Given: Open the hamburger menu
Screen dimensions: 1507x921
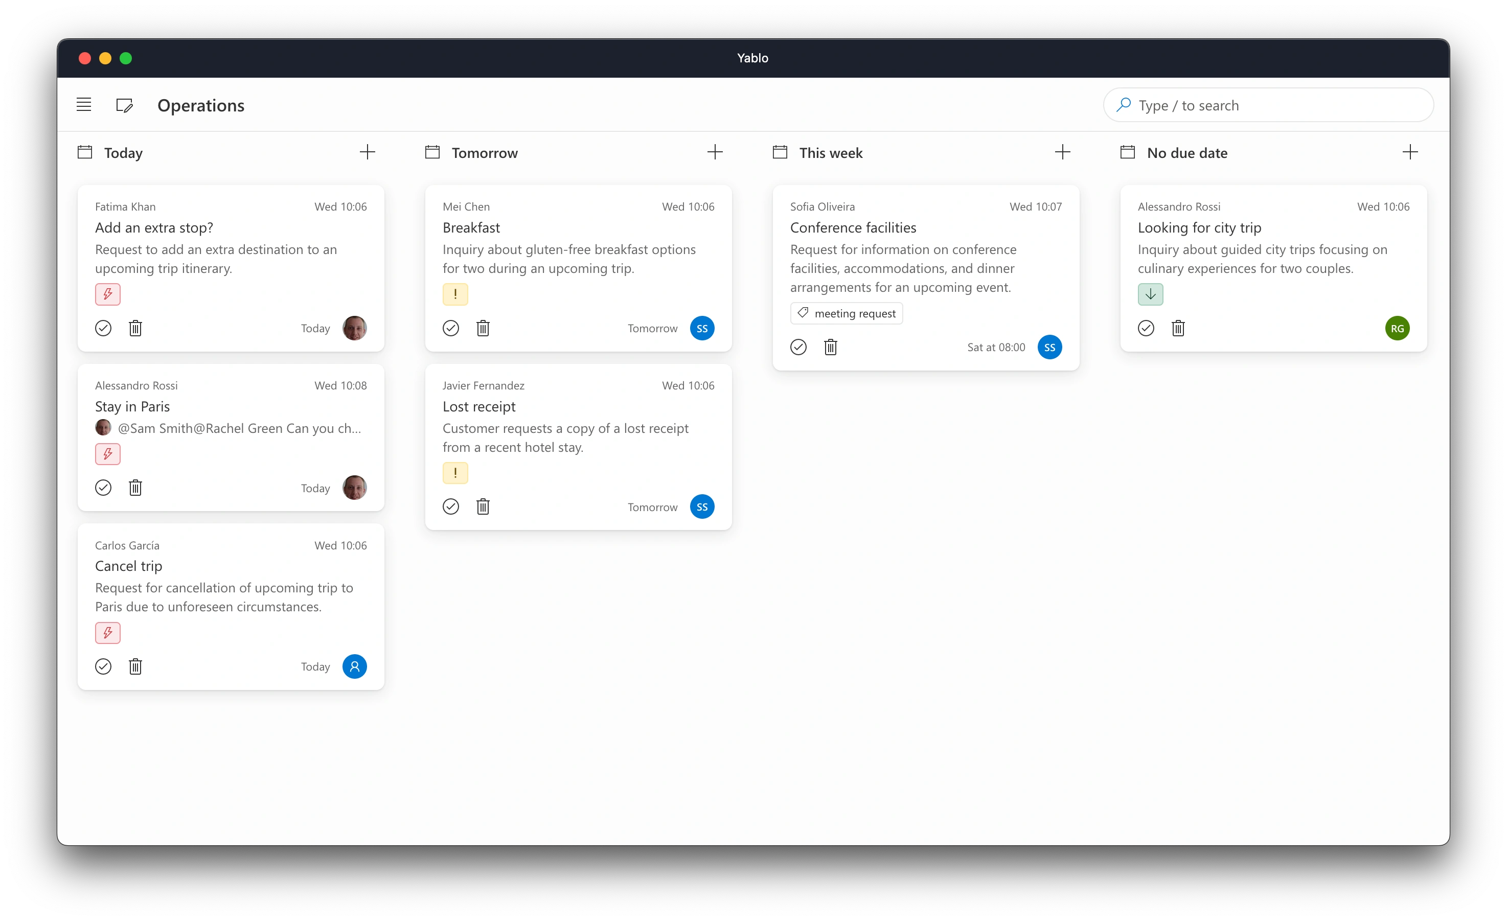Looking at the screenshot, I should [x=84, y=105].
